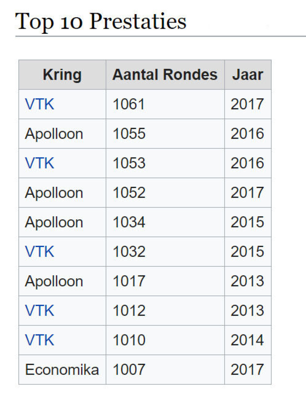Screen dimensions: 306x408
Task: Open the VTK link beside 1053 rounds
Action: (x=40, y=163)
